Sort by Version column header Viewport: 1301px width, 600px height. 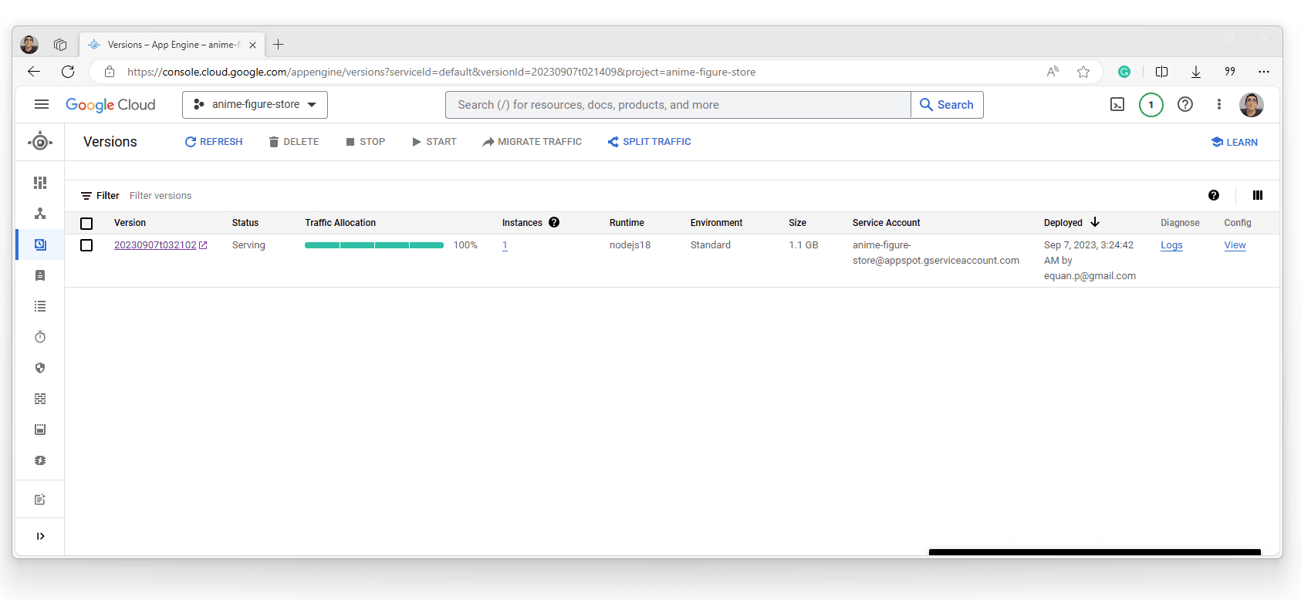click(x=130, y=223)
